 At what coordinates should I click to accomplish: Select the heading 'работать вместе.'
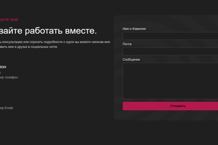pyautogui.click(x=61, y=31)
